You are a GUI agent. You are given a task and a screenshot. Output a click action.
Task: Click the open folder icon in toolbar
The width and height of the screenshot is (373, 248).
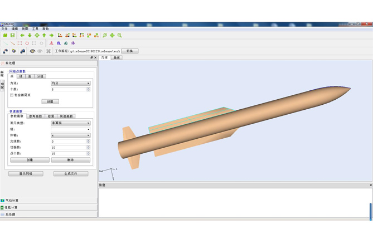[6, 35]
